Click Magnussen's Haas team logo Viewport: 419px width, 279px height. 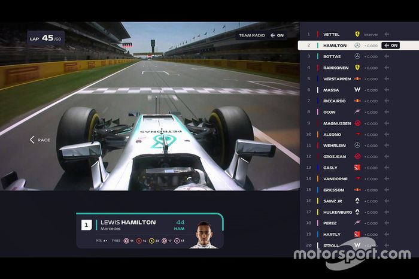357,123
